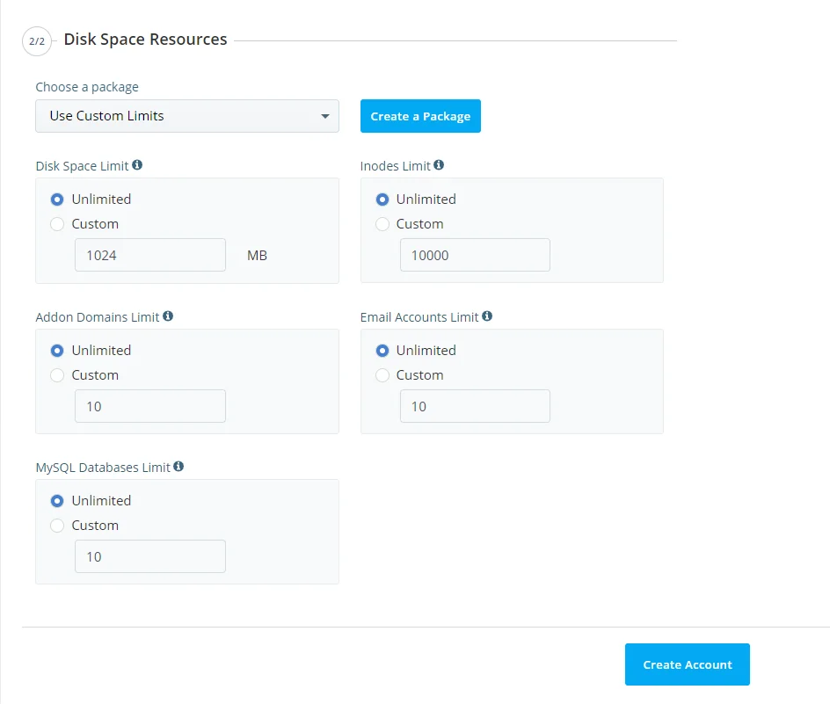Choose Unlimited for MySQL Databases Limit
The height and width of the screenshot is (704, 830).
57,500
